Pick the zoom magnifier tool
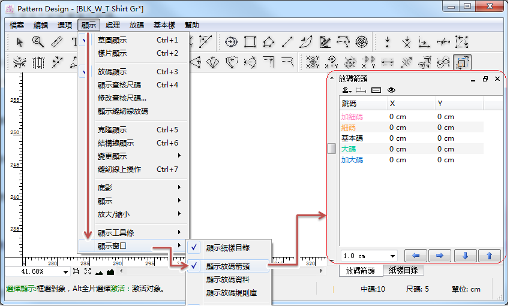The width and height of the screenshot is (510, 306). click(38, 42)
